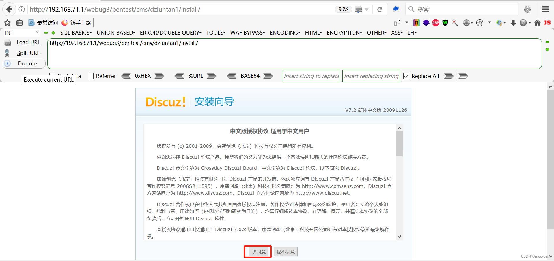The height and width of the screenshot is (261, 554).
Task: Encode with right arrow after BASE64
Action: [268, 76]
